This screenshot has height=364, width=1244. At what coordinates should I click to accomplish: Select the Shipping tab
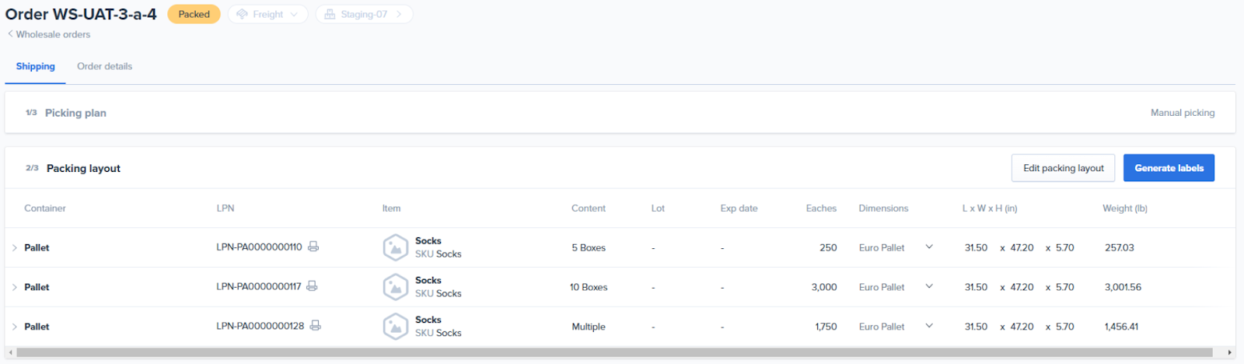35,66
